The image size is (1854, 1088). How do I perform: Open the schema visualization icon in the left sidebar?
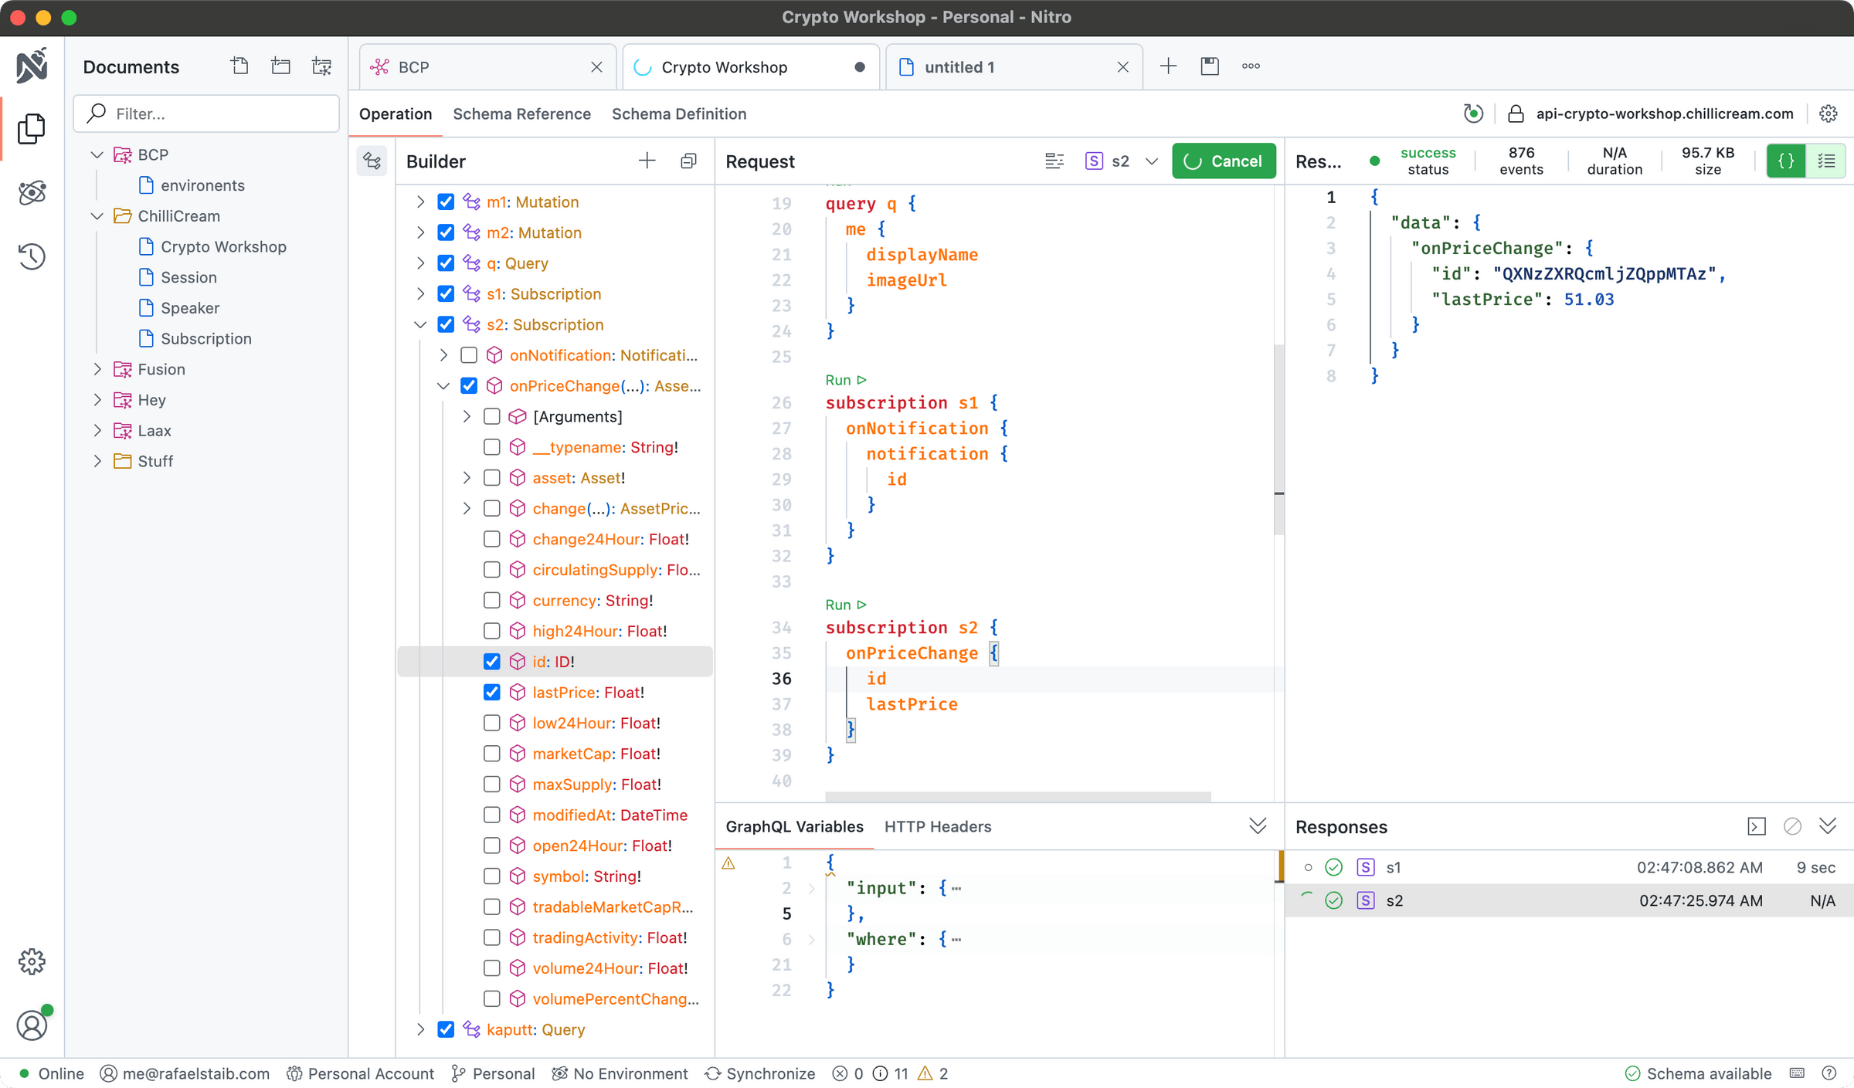pyautogui.click(x=32, y=193)
